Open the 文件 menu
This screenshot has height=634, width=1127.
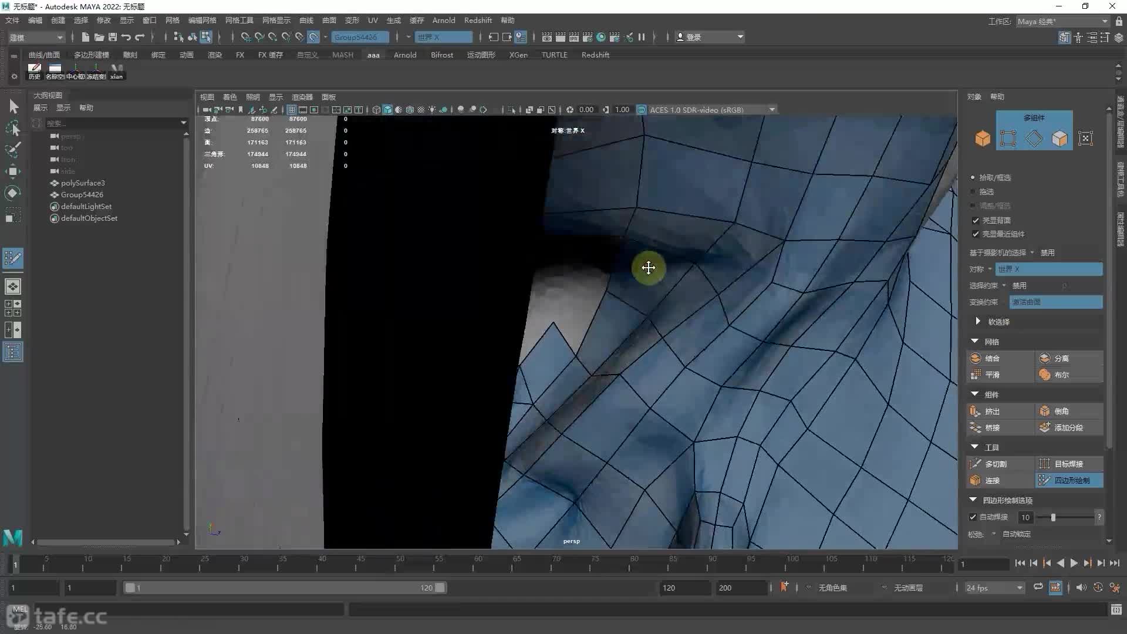[x=12, y=20]
